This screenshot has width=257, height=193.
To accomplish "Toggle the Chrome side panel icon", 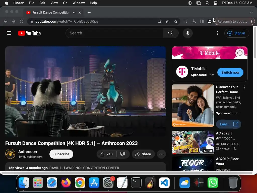I will click(x=202, y=21).
